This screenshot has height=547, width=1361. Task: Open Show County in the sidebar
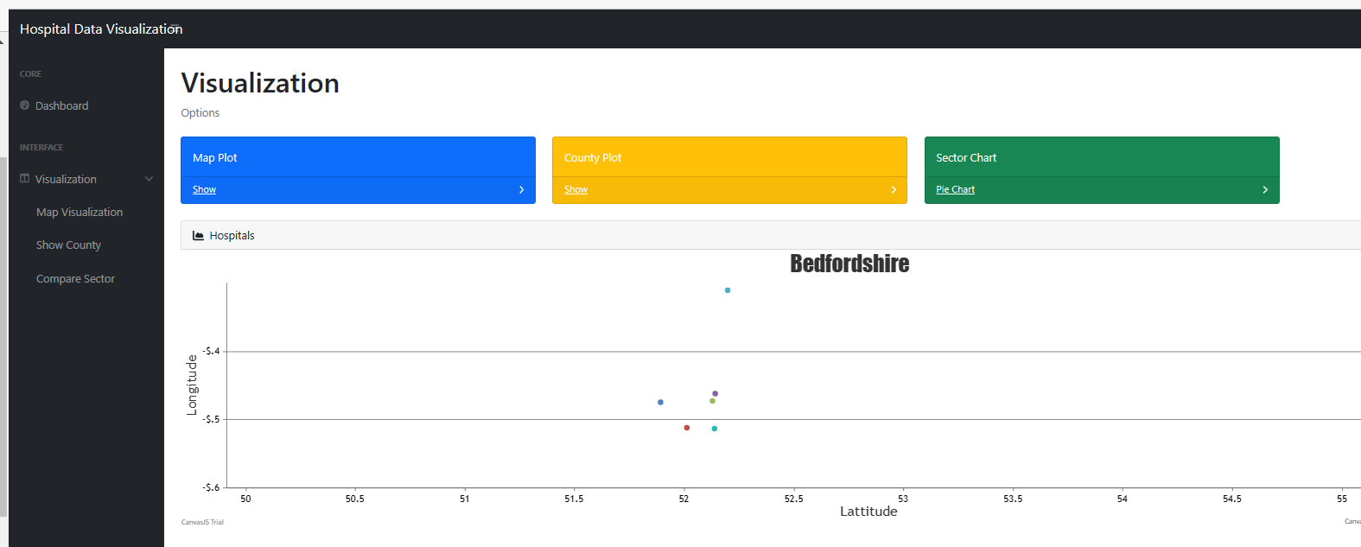click(x=68, y=245)
